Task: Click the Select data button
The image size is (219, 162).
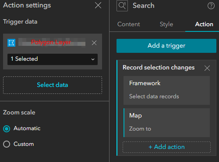Action: (x=53, y=85)
